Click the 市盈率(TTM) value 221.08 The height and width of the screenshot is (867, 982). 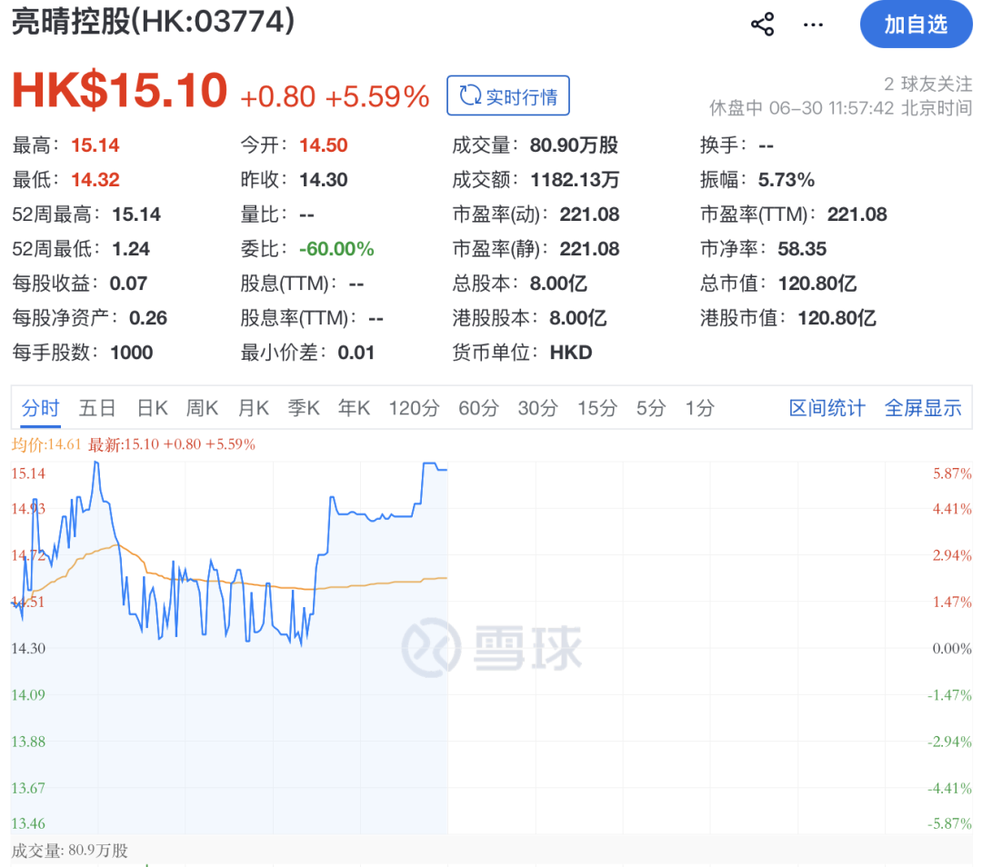click(857, 214)
